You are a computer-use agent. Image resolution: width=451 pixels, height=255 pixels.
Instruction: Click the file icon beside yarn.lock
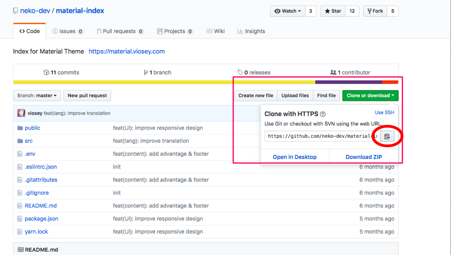click(19, 232)
